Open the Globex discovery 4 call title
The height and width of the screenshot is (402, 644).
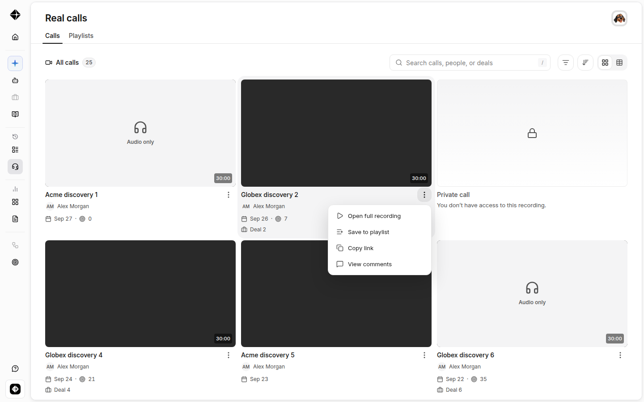pyautogui.click(x=74, y=355)
